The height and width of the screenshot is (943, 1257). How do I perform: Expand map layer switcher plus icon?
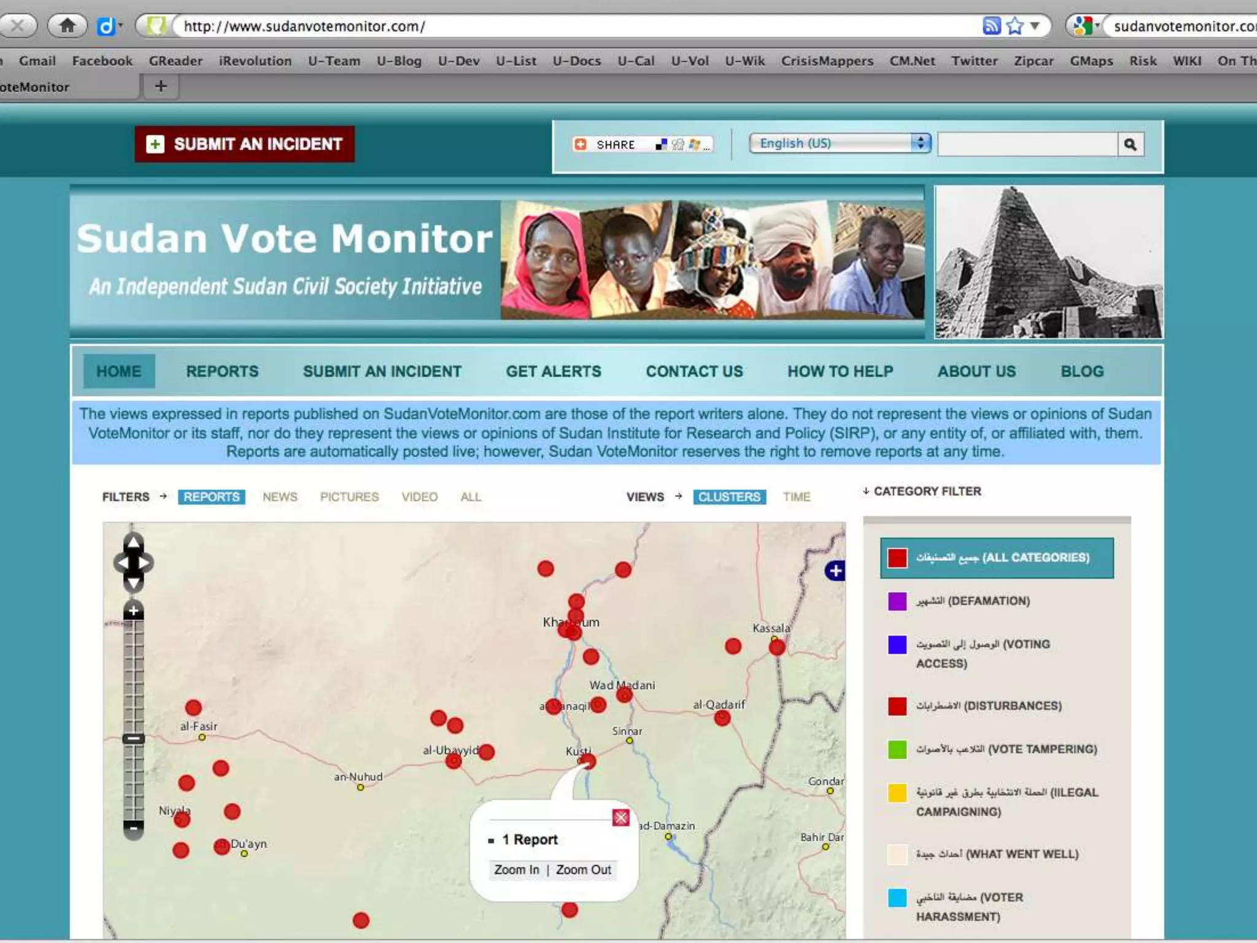click(x=835, y=571)
